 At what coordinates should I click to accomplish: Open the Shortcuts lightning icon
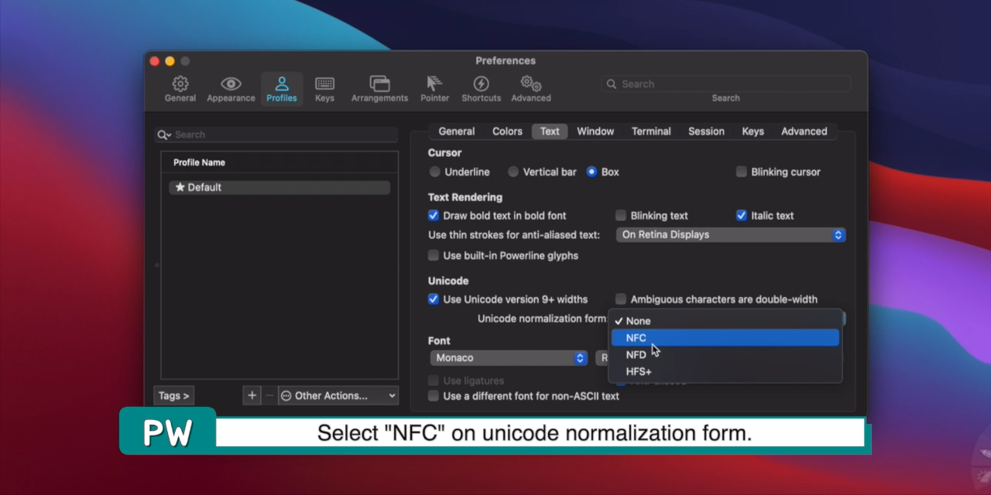pyautogui.click(x=481, y=84)
